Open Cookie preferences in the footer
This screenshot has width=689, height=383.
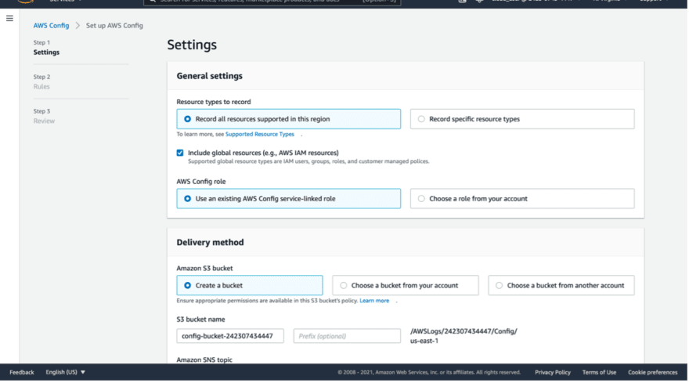point(652,373)
